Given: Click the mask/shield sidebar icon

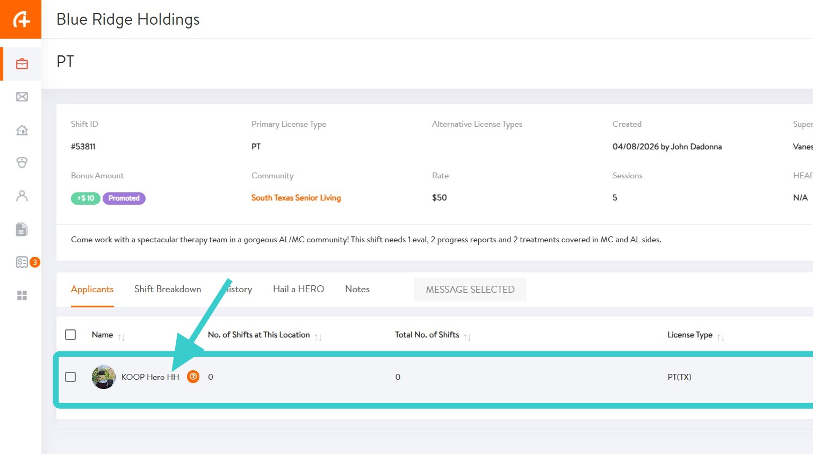Looking at the screenshot, I should [x=22, y=163].
